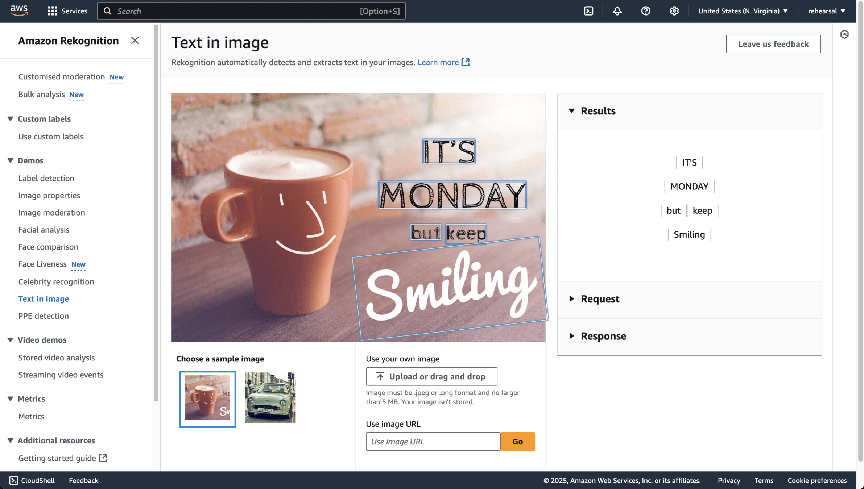Open CloudShell from top bar icon
This screenshot has width=864, height=489.
click(588, 11)
